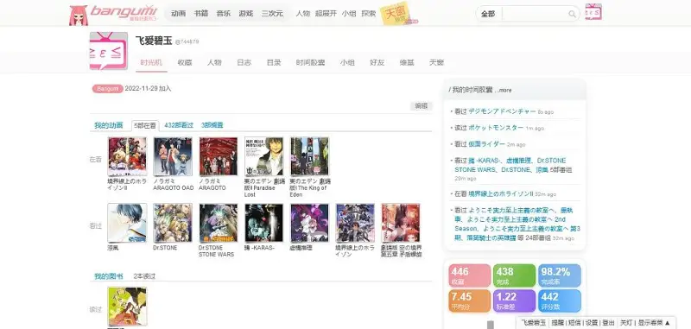The width and height of the screenshot is (691, 329).
Task: Open the 三次元 section in top navigation
Action: (x=272, y=14)
